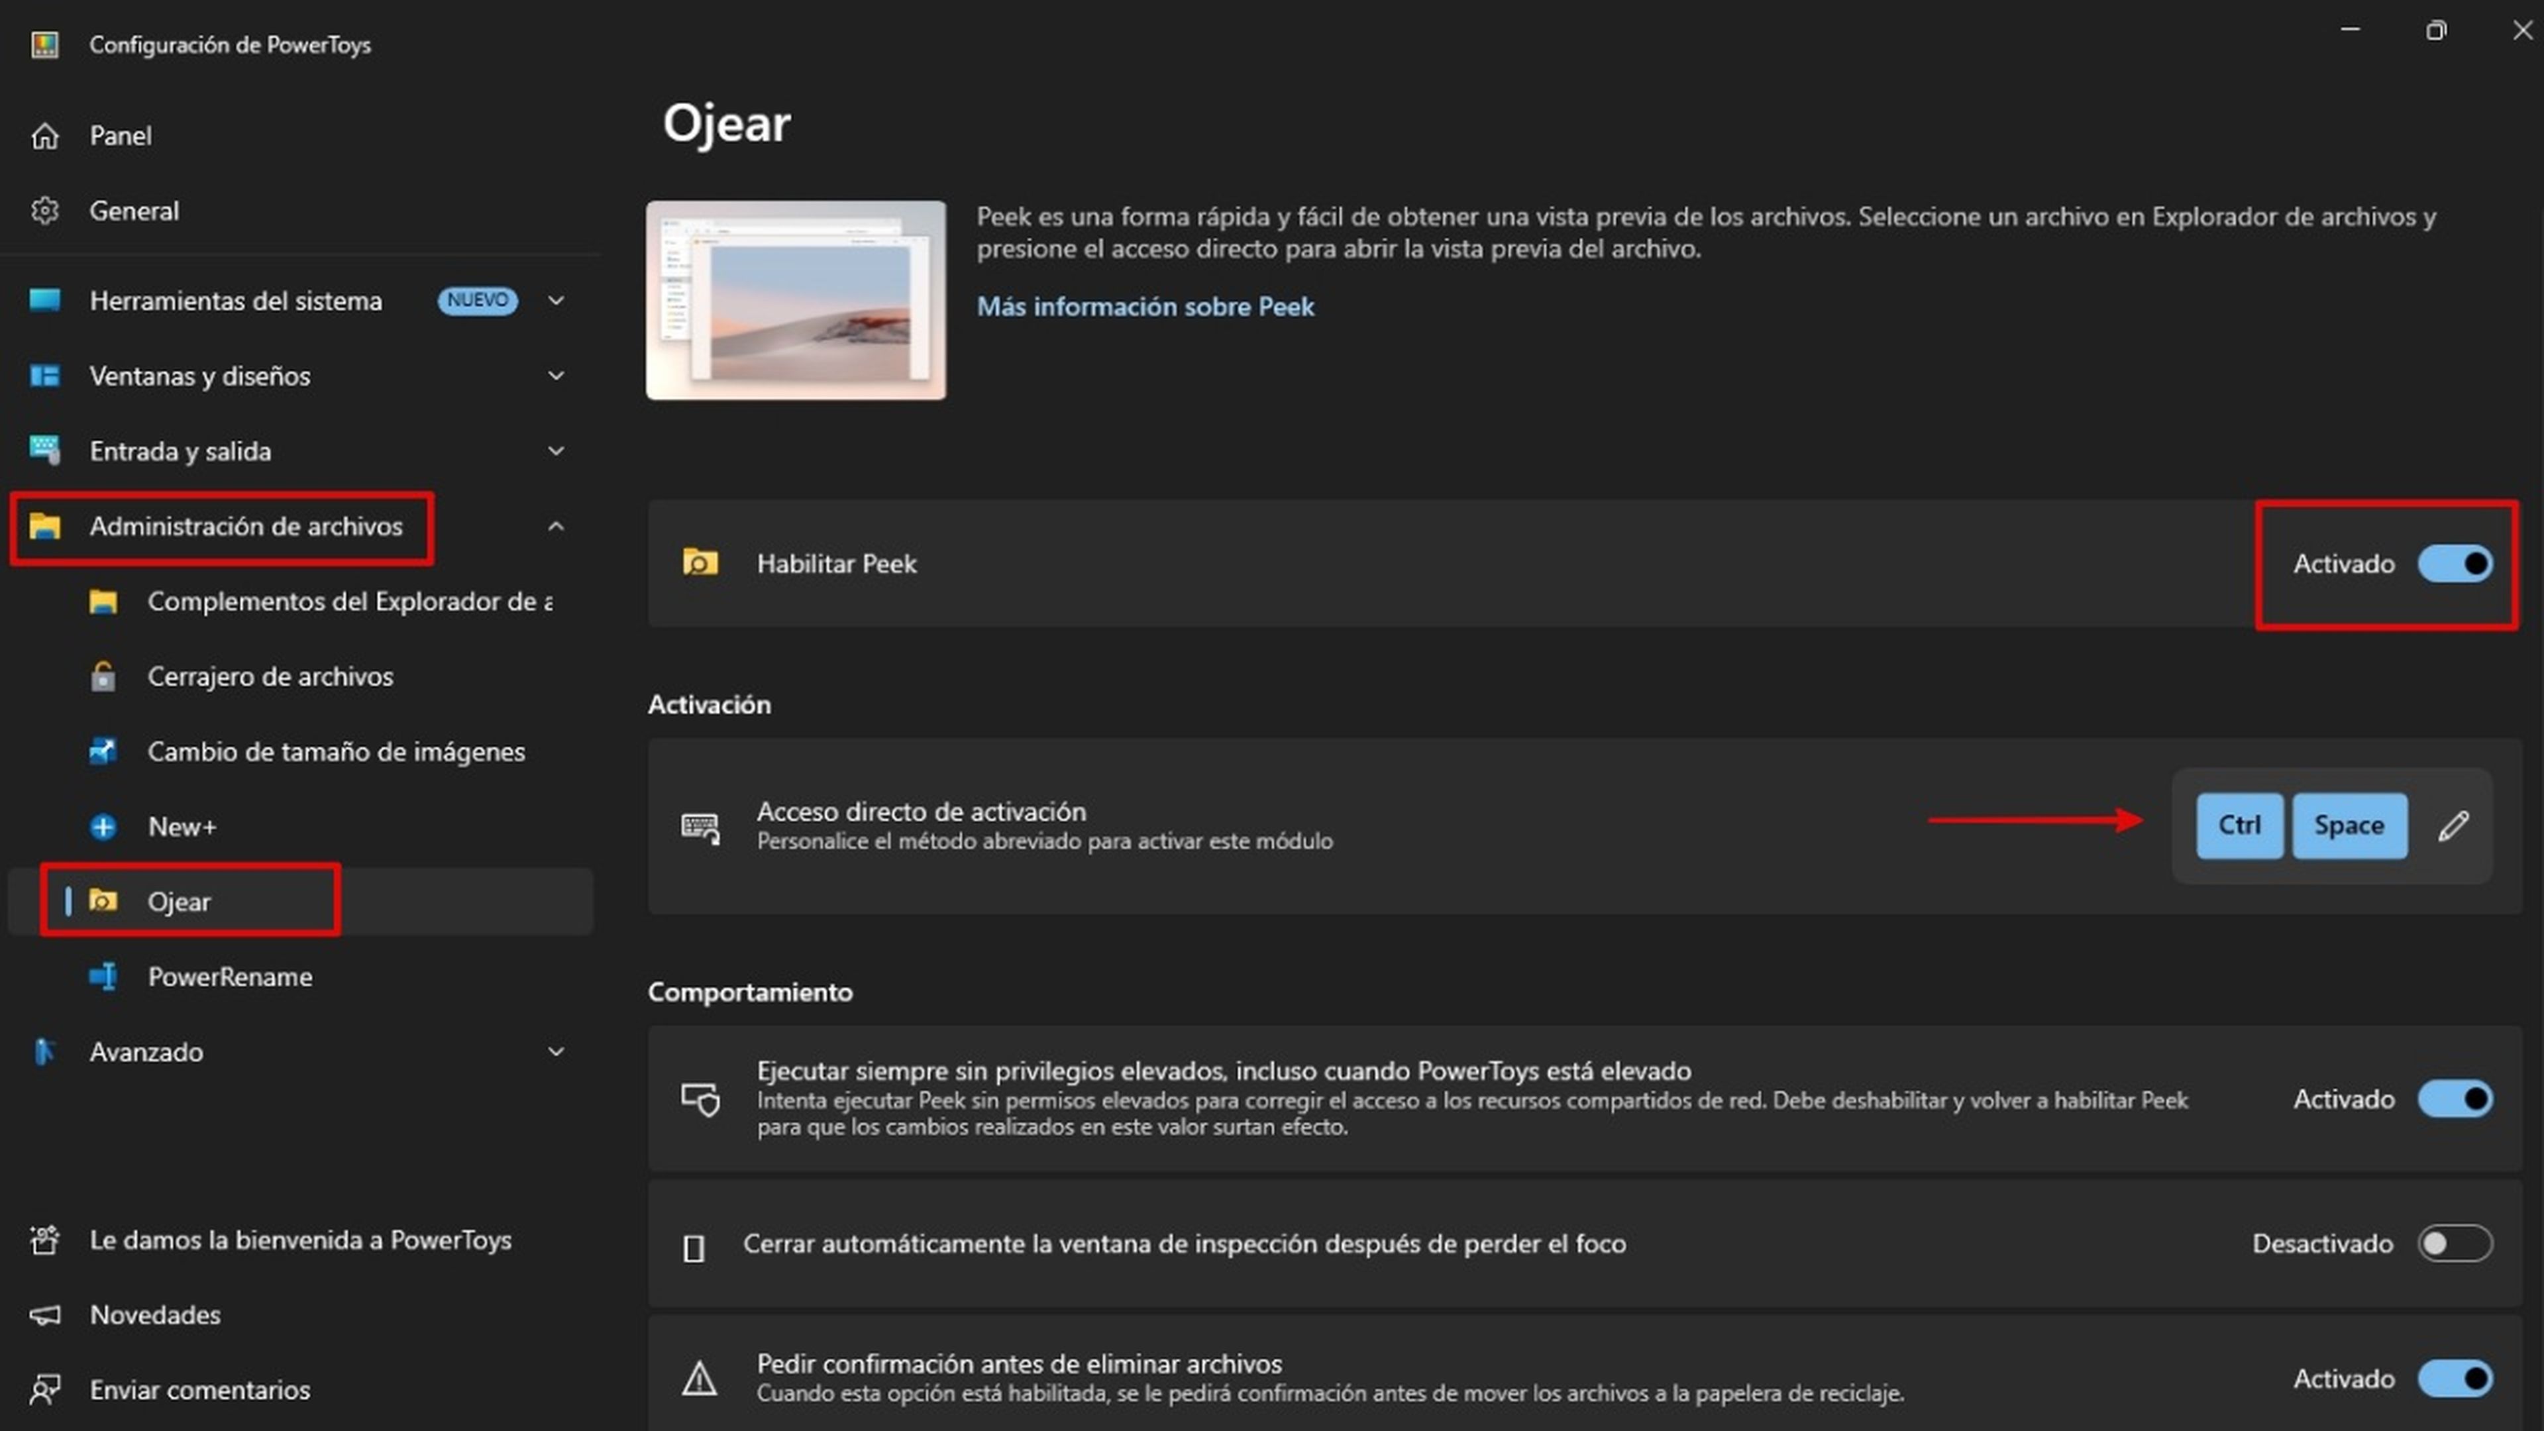Click the General gear icon
The width and height of the screenshot is (2544, 1431).
pos(44,211)
